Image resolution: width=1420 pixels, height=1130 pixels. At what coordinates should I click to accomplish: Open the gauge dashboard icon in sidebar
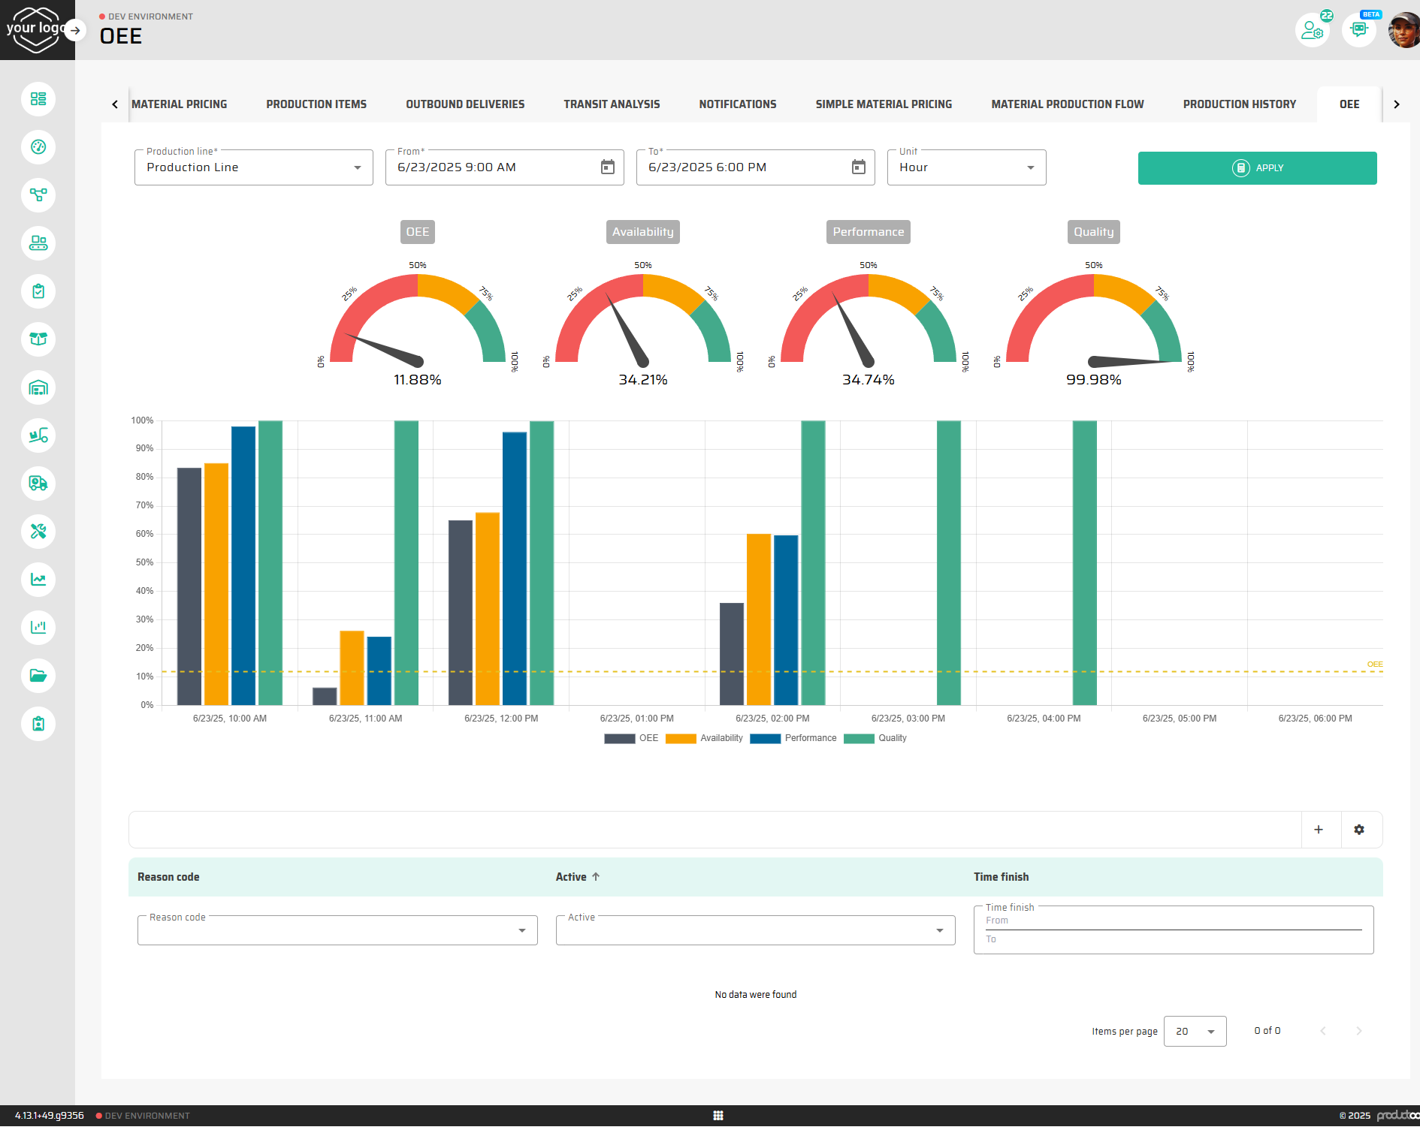tap(38, 147)
